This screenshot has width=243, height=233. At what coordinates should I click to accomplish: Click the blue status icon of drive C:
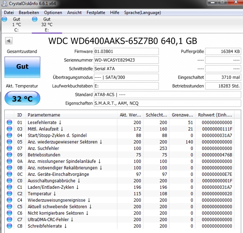4,19
